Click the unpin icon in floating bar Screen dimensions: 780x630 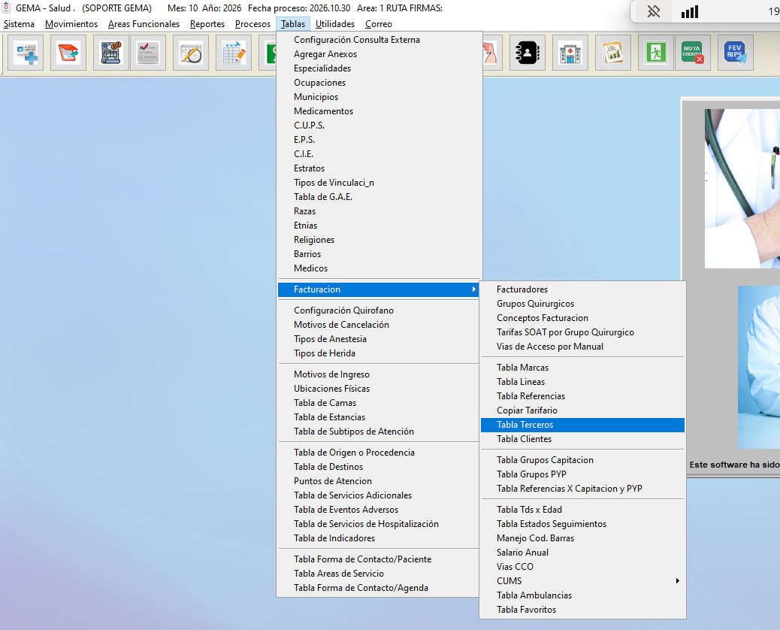click(x=654, y=11)
